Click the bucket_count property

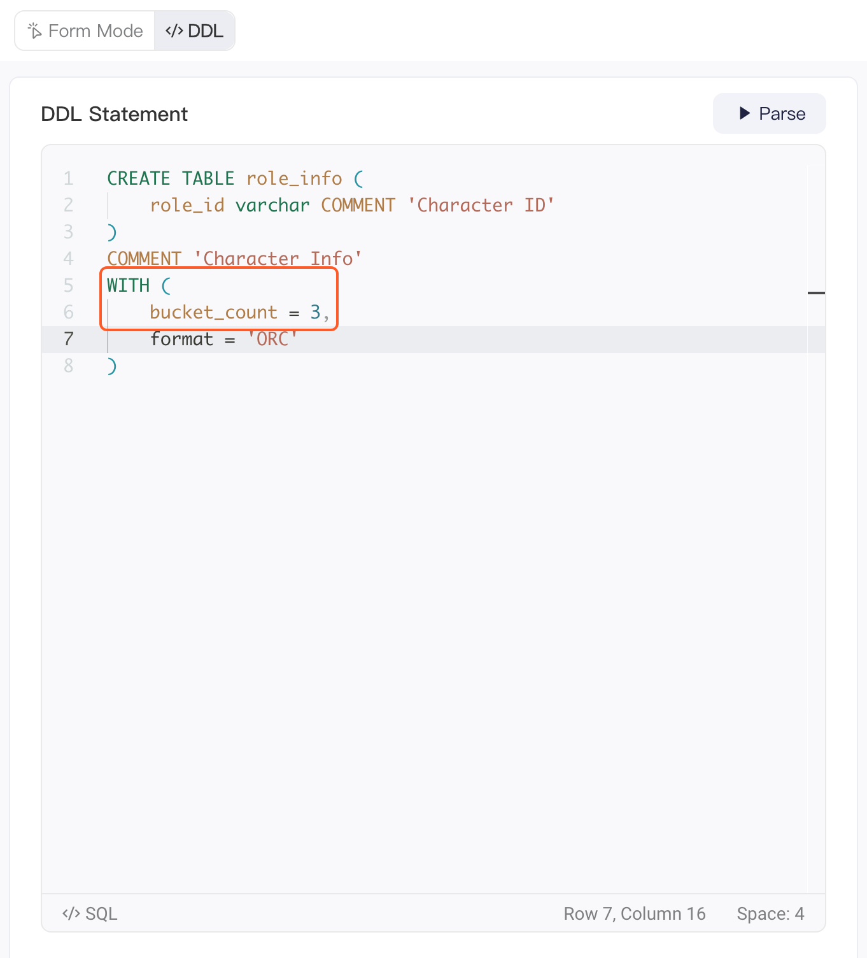coord(214,312)
